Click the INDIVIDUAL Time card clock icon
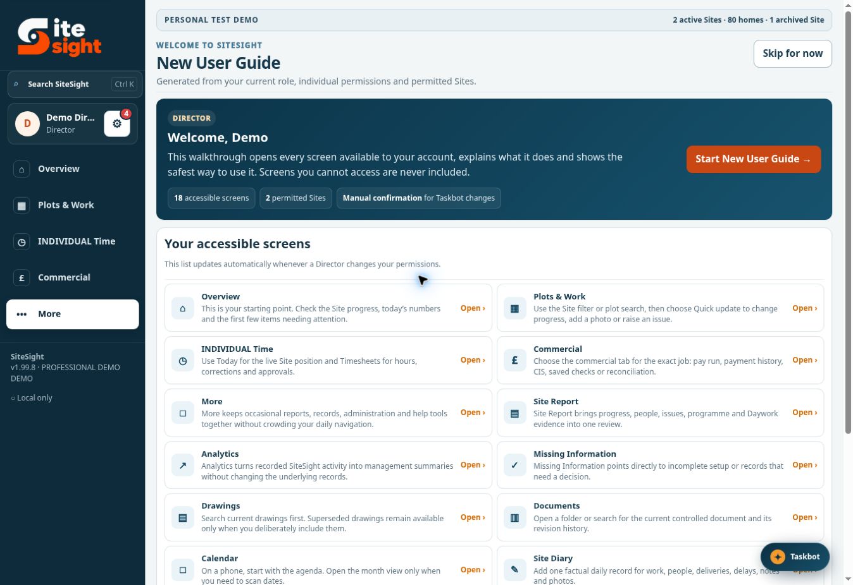This screenshot has height=585, width=853. point(183,361)
